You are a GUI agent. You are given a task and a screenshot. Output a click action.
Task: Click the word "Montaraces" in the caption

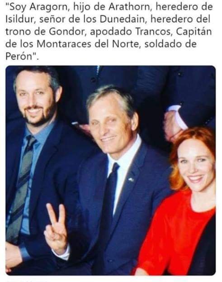64,44
